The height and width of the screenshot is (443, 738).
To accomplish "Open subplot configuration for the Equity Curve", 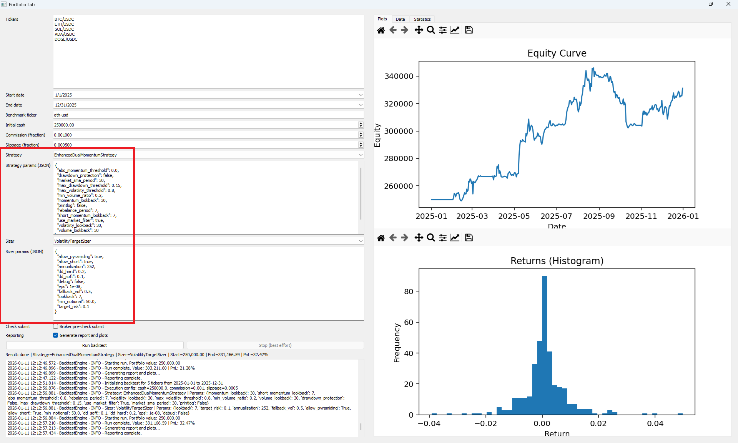I will click(x=442, y=30).
